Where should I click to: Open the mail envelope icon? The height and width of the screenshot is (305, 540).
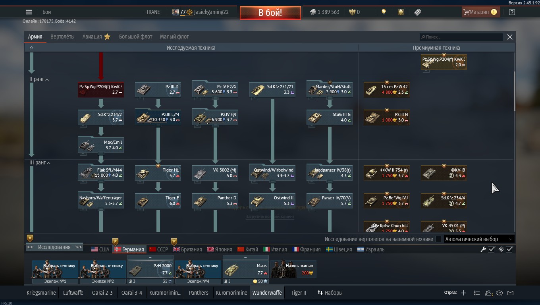tap(511, 293)
